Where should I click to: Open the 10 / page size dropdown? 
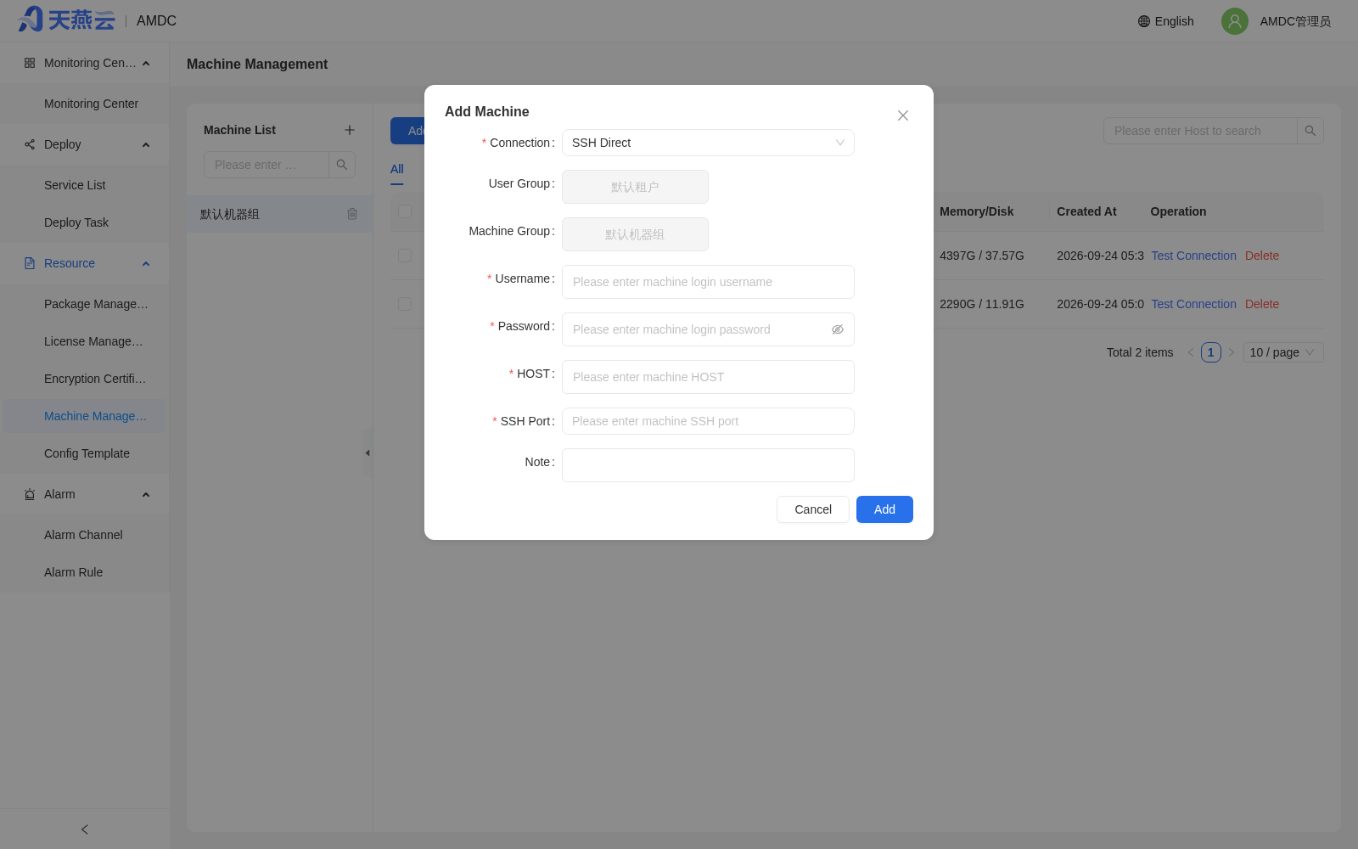click(1283, 352)
